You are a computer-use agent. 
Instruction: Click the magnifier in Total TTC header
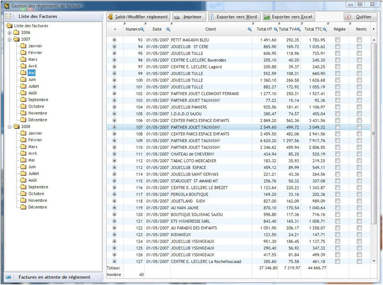tap(325, 29)
